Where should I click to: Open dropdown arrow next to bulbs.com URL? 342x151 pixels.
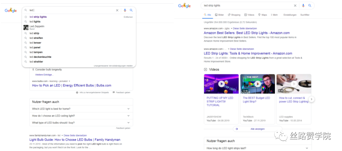coord(69,81)
